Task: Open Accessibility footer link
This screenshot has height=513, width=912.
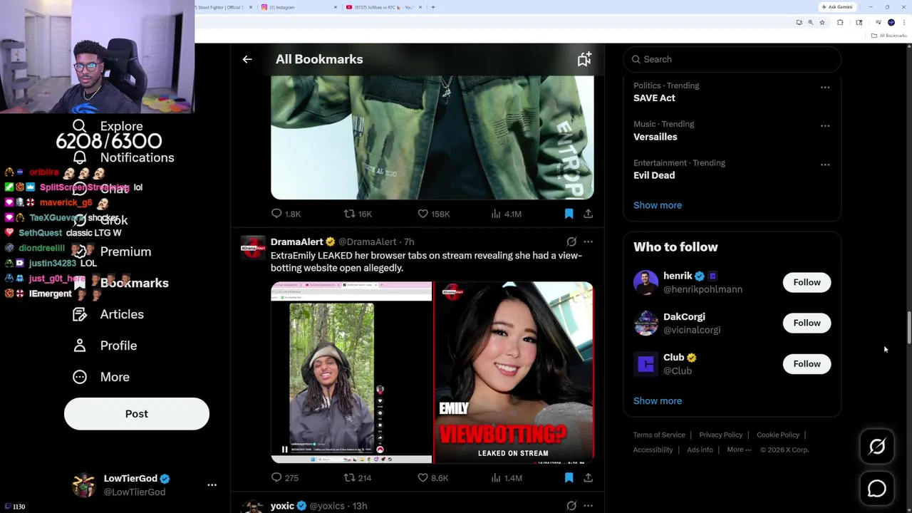Action: 653,450
